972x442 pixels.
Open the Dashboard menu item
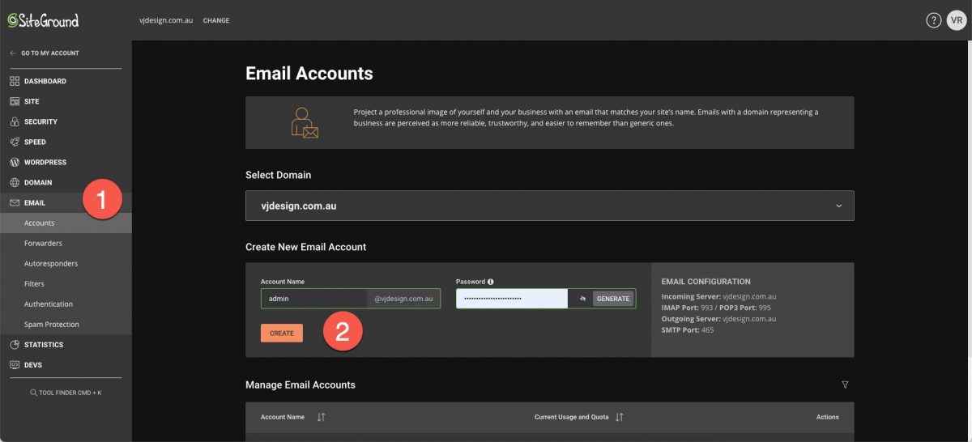[x=45, y=81]
